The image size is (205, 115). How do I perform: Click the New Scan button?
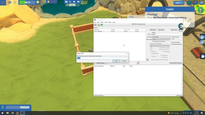tap(153, 30)
